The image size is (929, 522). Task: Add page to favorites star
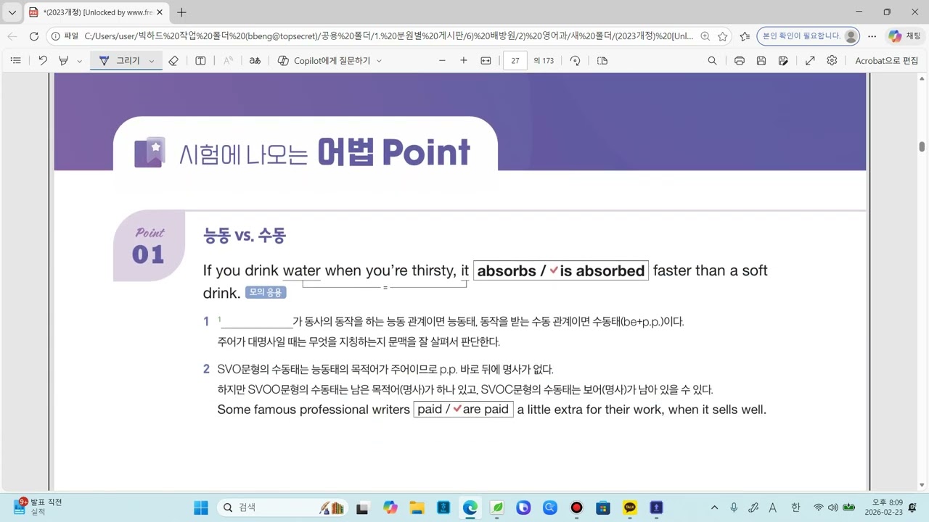(x=722, y=36)
